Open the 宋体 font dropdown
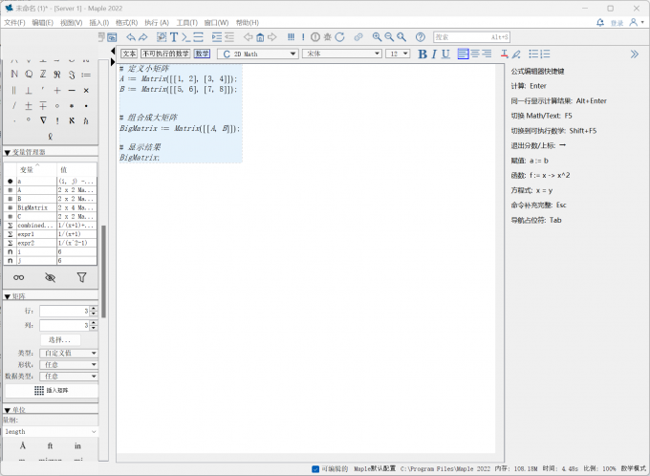This screenshot has height=476, width=650. pos(342,54)
